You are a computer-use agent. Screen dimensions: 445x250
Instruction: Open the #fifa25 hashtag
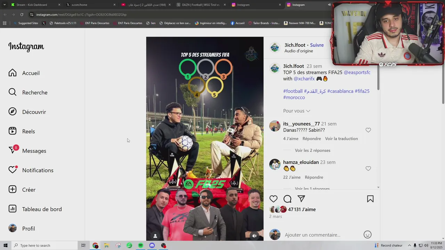point(362,91)
